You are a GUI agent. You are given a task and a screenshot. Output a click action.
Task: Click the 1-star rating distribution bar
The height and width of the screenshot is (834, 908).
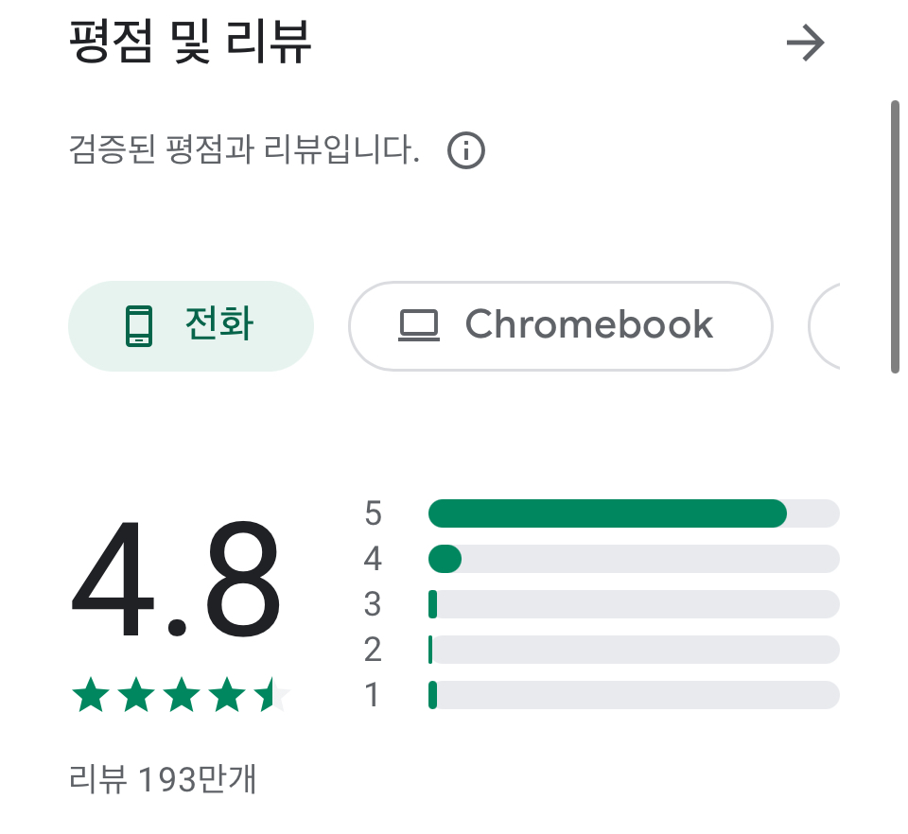(634, 695)
